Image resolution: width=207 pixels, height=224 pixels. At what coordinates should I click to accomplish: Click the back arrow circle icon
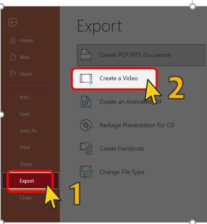pos(13,22)
